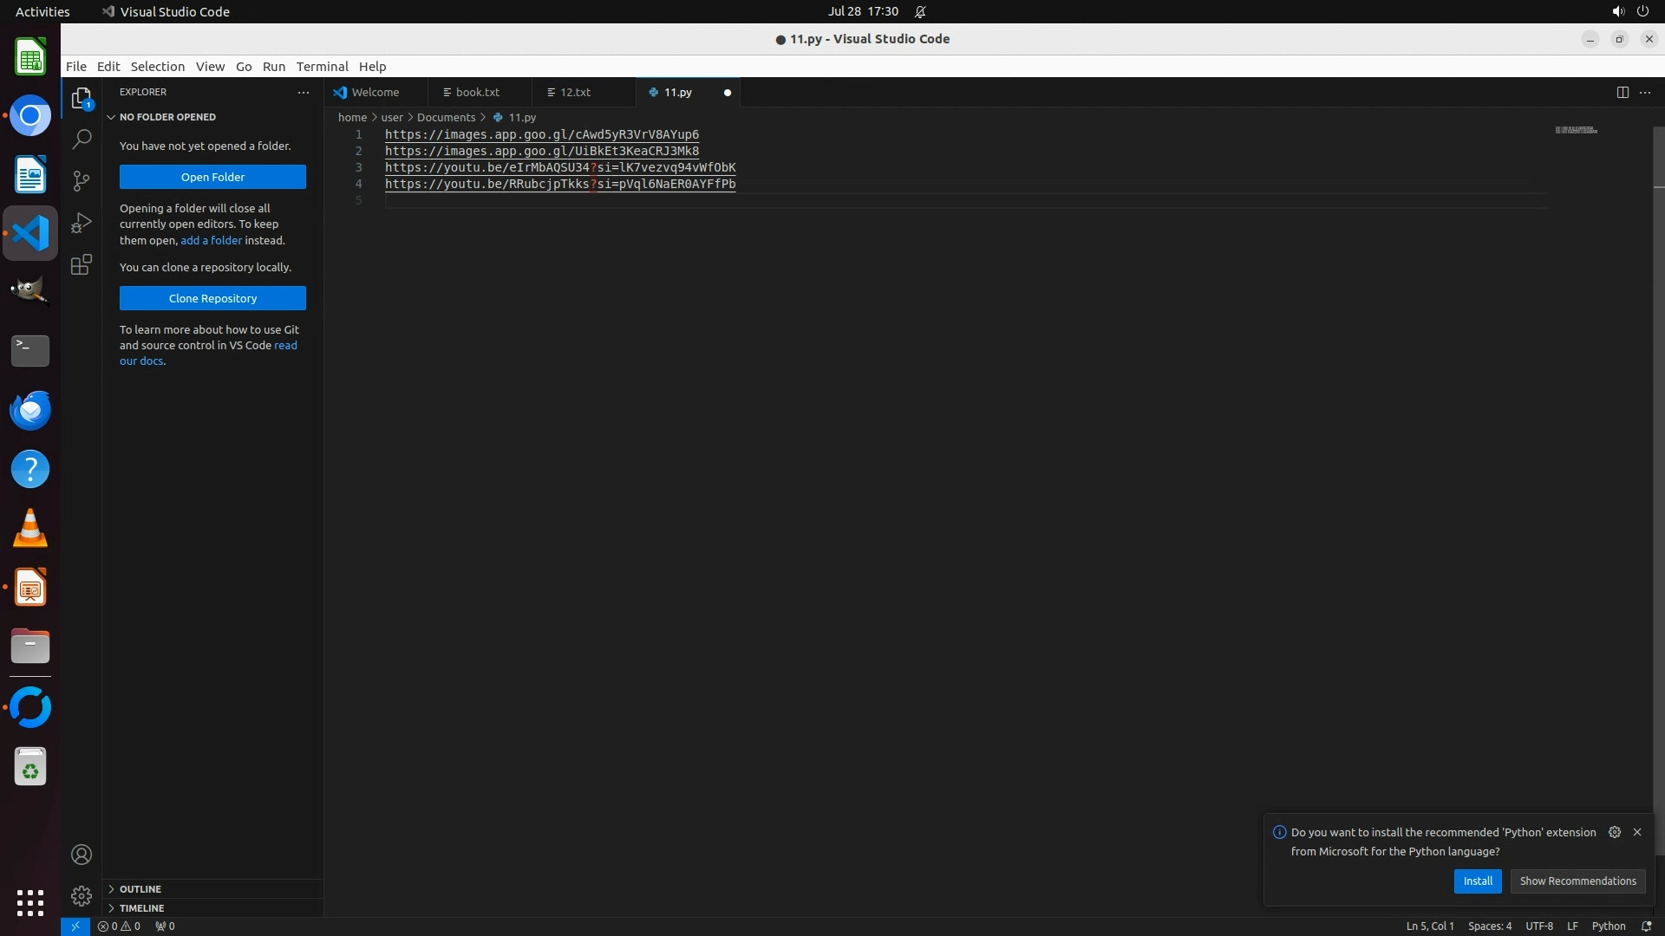
Task: Switch to the book.txt tab
Action: (477, 92)
